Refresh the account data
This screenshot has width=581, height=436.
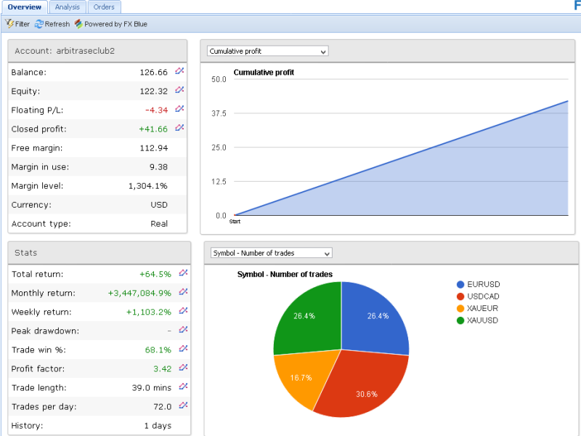[52, 24]
